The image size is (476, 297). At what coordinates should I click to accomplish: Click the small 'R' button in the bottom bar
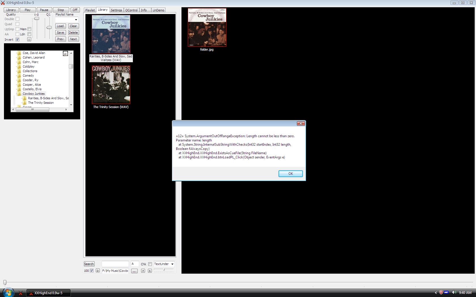tap(150, 271)
